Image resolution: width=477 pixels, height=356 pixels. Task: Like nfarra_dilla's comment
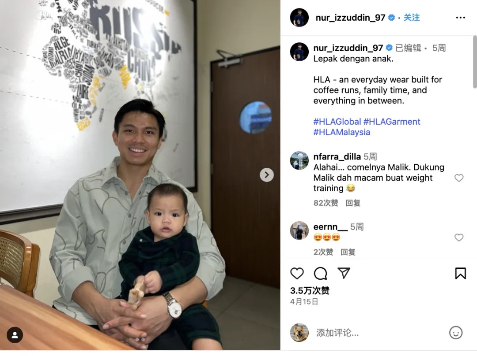click(459, 178)
